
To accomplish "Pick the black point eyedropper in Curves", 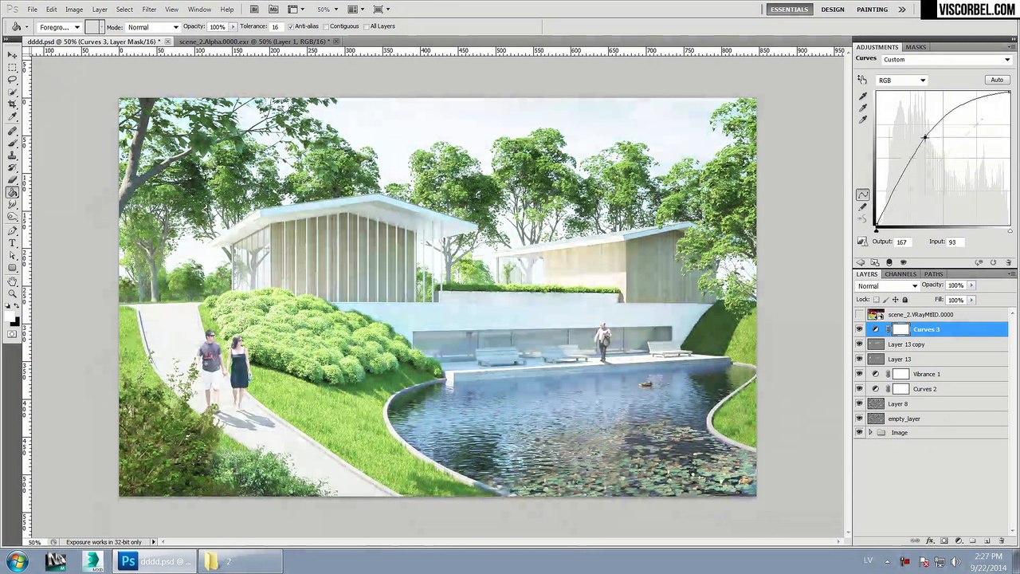I will click(x=863, y=96).
